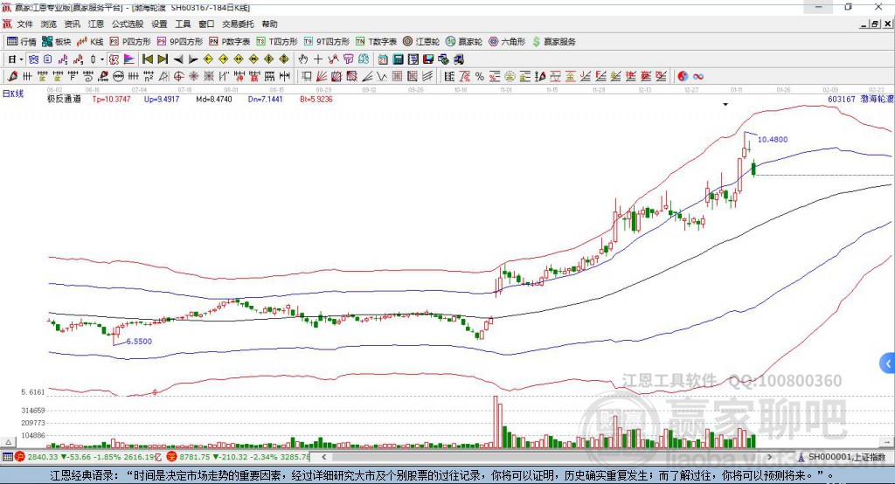Click the Up=9.4917 indicator value
This screenshot has height=484, width=895.
click(x=162, y=100)
